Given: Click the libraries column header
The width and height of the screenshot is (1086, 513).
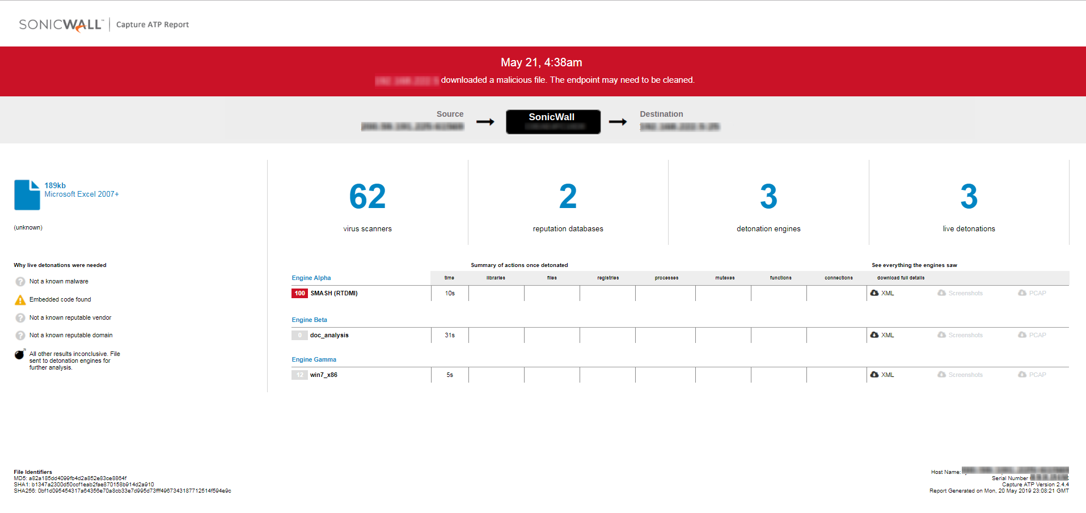Looking at the screenshot, I should (x=496, y=278).
